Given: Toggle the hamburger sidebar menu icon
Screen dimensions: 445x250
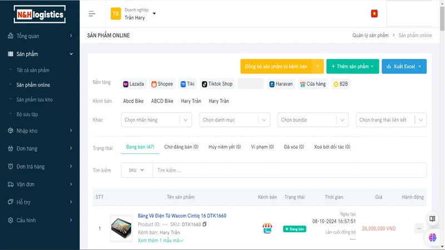Looking at the screenshot, I should [x=92, y=13].
